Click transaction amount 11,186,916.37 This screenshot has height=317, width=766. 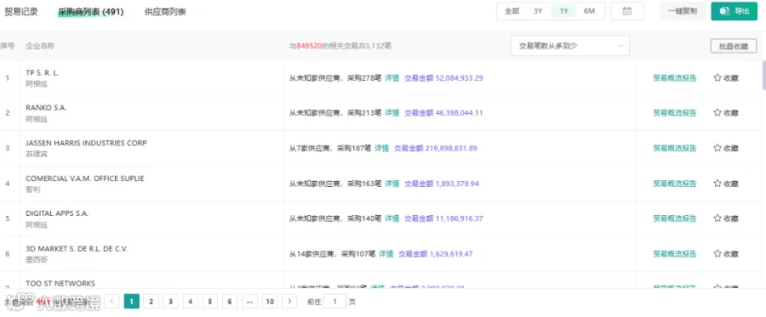point(460,218)
